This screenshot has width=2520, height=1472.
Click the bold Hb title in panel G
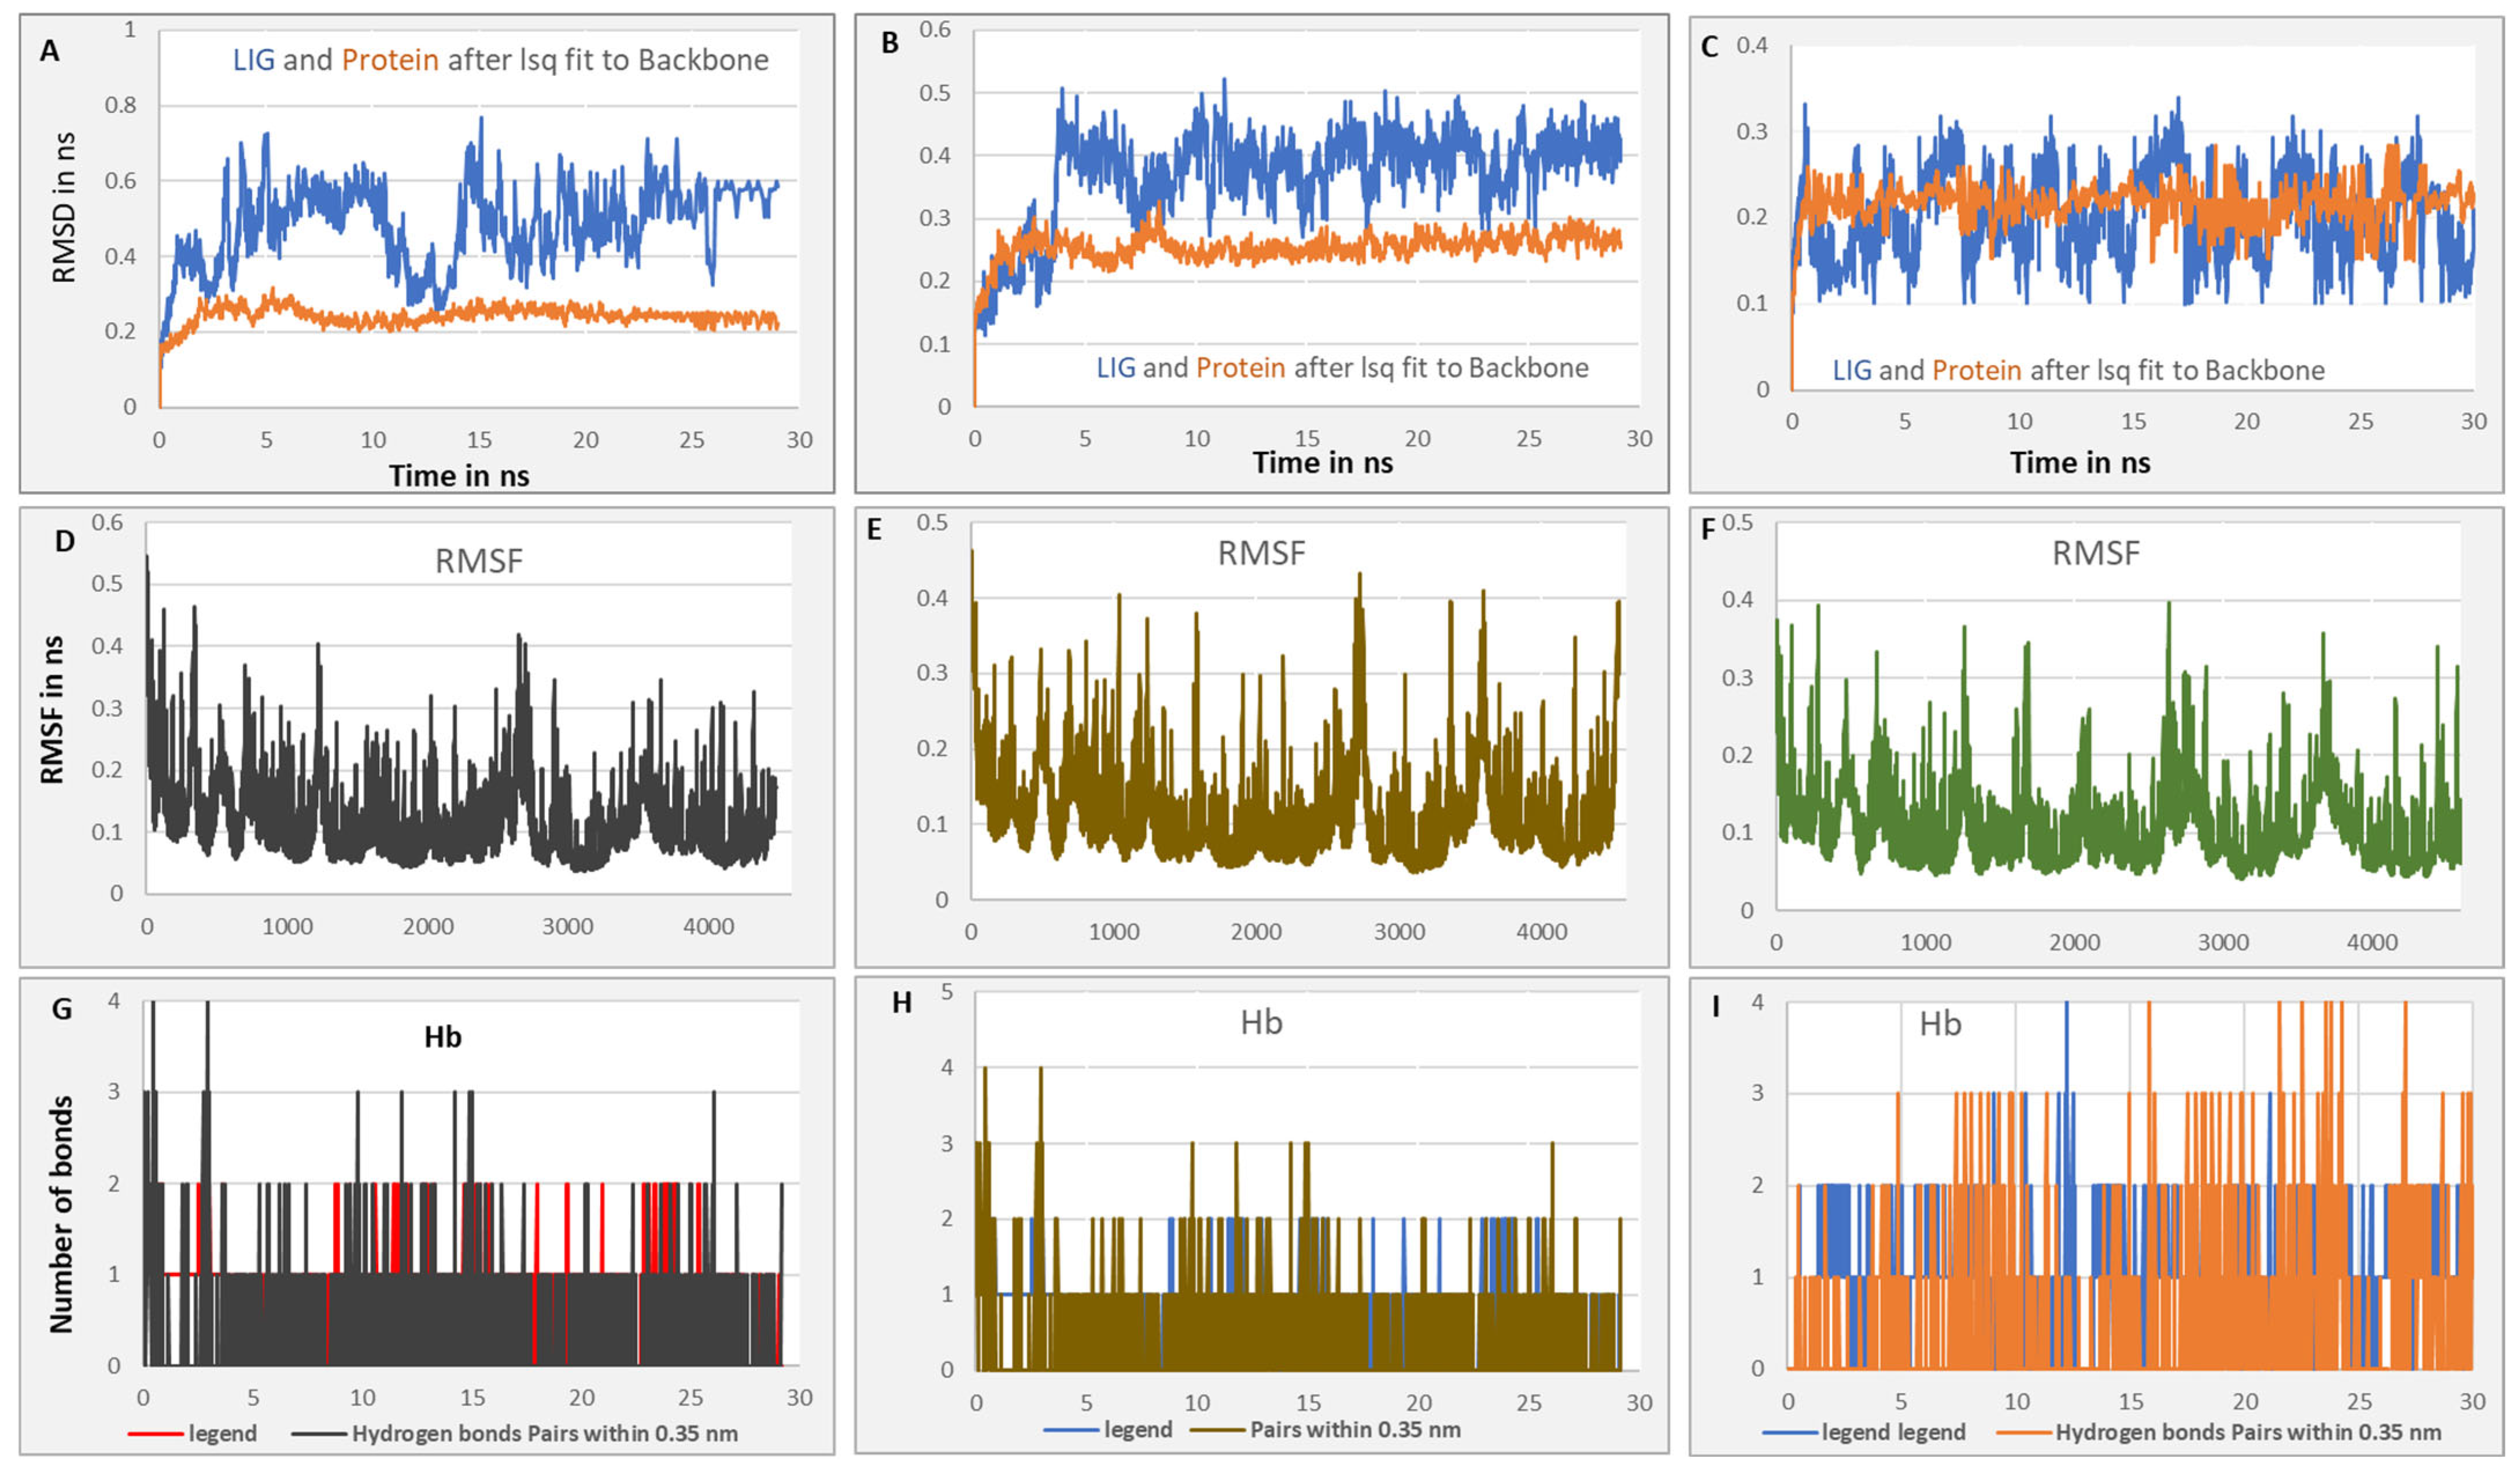pyautogui.click(x=443, y=1037)
